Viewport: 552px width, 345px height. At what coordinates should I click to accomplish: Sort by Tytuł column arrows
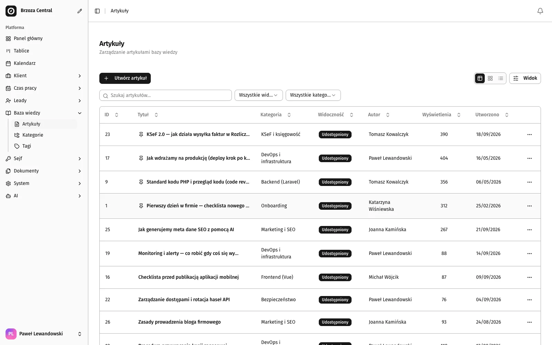156,115
